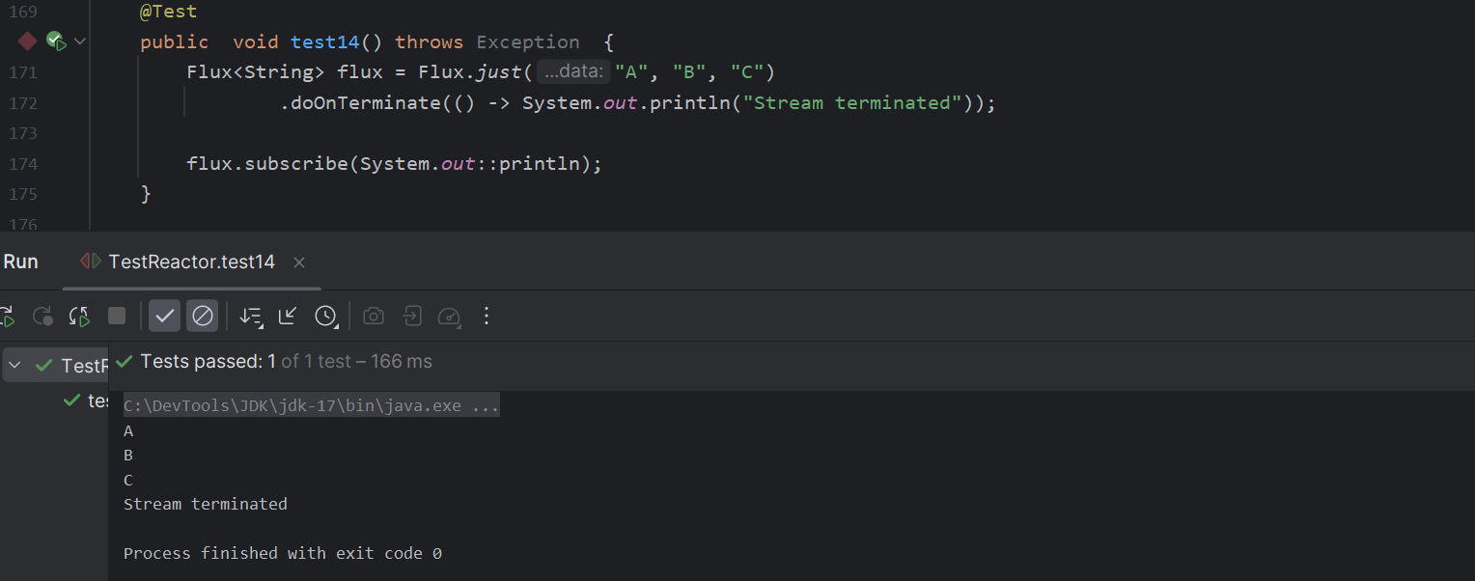Collapse the TestReactor tree node chevron
1475x581 pixels.
14,366
